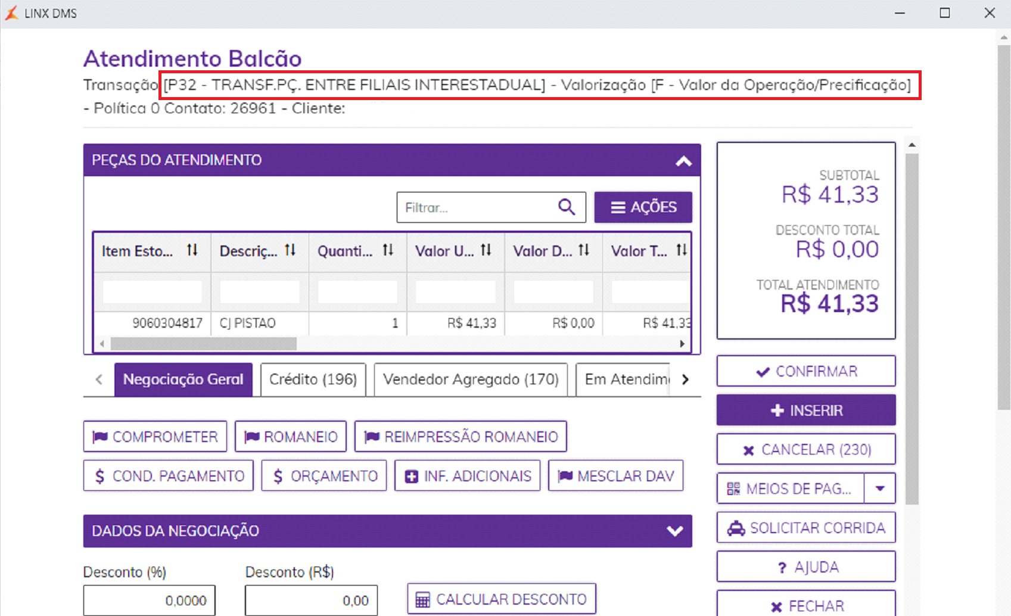The image size is (1011, 616).
Task: Click the Confirmar button
Action: coord(806,371)
